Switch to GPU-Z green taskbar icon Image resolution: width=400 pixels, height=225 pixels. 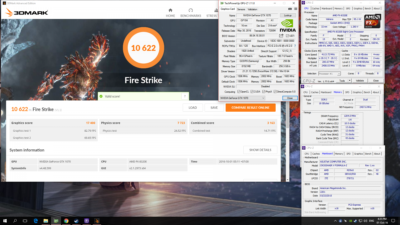click(x=56, y=221)
